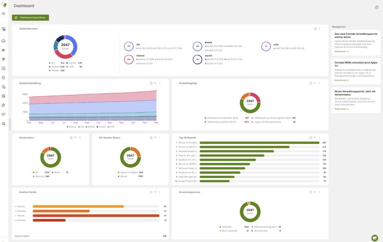Show info for the Geräteentwicklung card

tap(151, 83)
